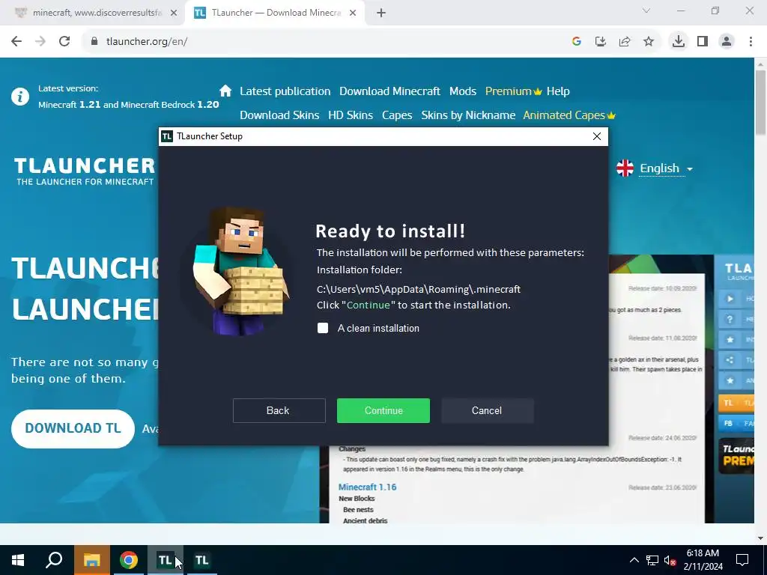
Task: Click the TLAUNCHER site logo
Action: click(x=85, y=171)
